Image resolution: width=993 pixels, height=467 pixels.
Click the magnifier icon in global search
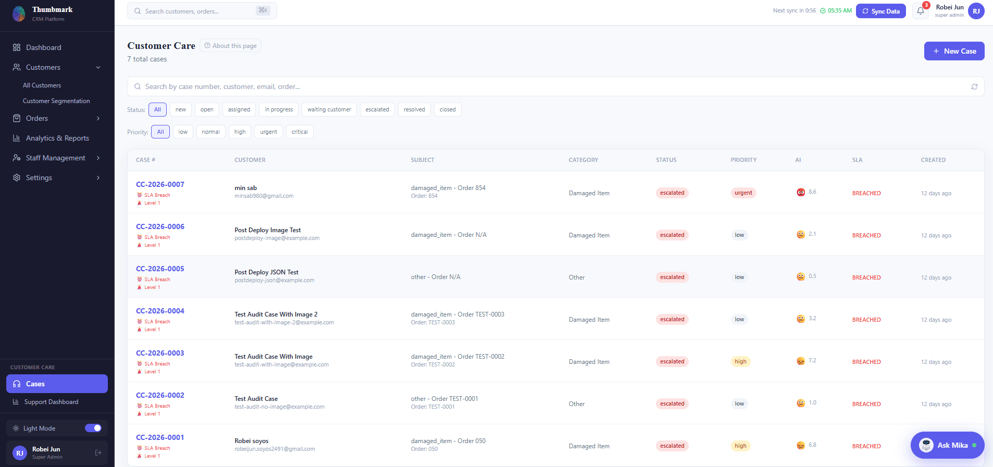[x=138, y=11]
